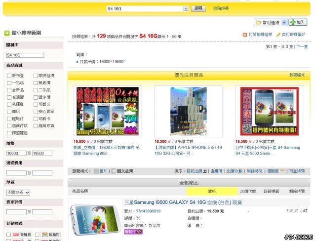Screen dimensions: 316x241
Task: Open the 不限地區 region dropdown
Action: coord(18,193)
